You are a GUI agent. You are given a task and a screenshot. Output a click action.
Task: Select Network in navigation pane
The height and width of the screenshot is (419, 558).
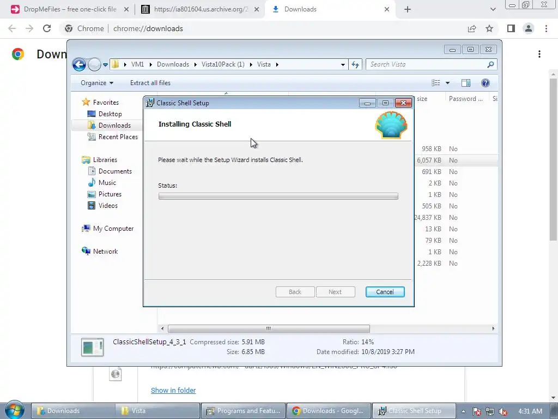[105, 251]
